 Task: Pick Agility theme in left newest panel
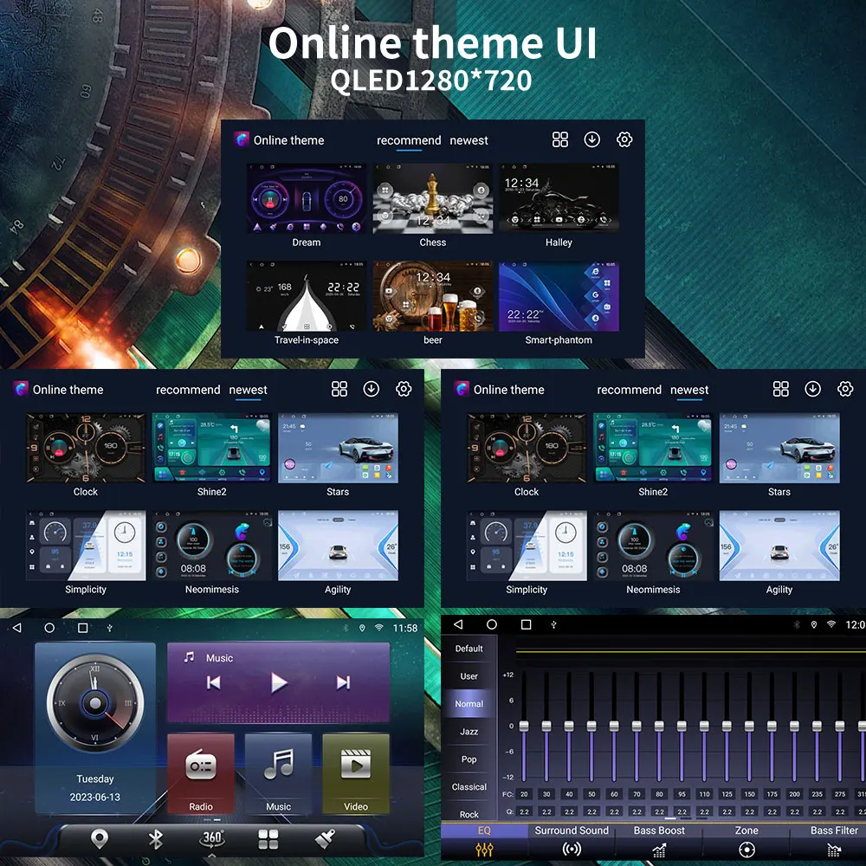click(338, 546)
